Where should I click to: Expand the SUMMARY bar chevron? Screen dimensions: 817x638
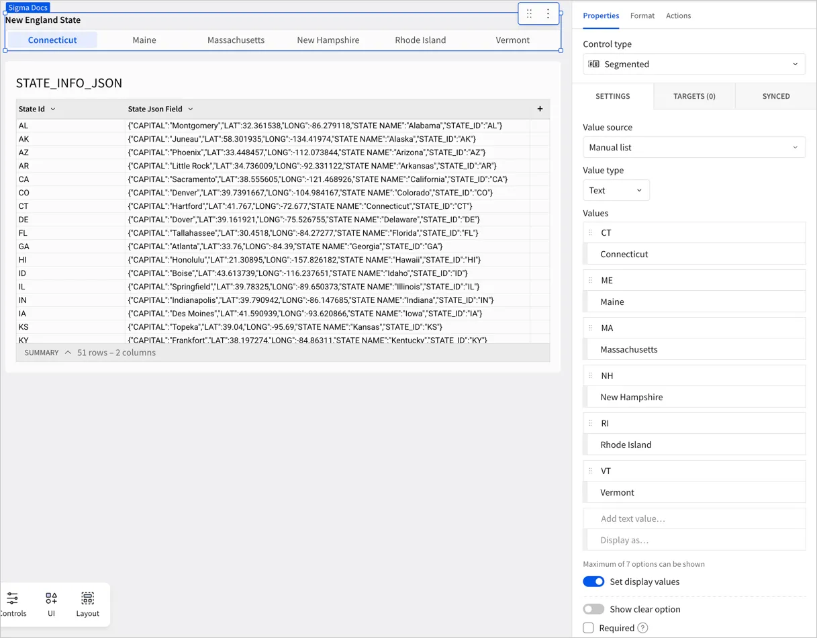(68, 353)
